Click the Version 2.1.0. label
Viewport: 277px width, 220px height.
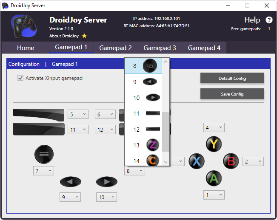[x=62, y=29]
